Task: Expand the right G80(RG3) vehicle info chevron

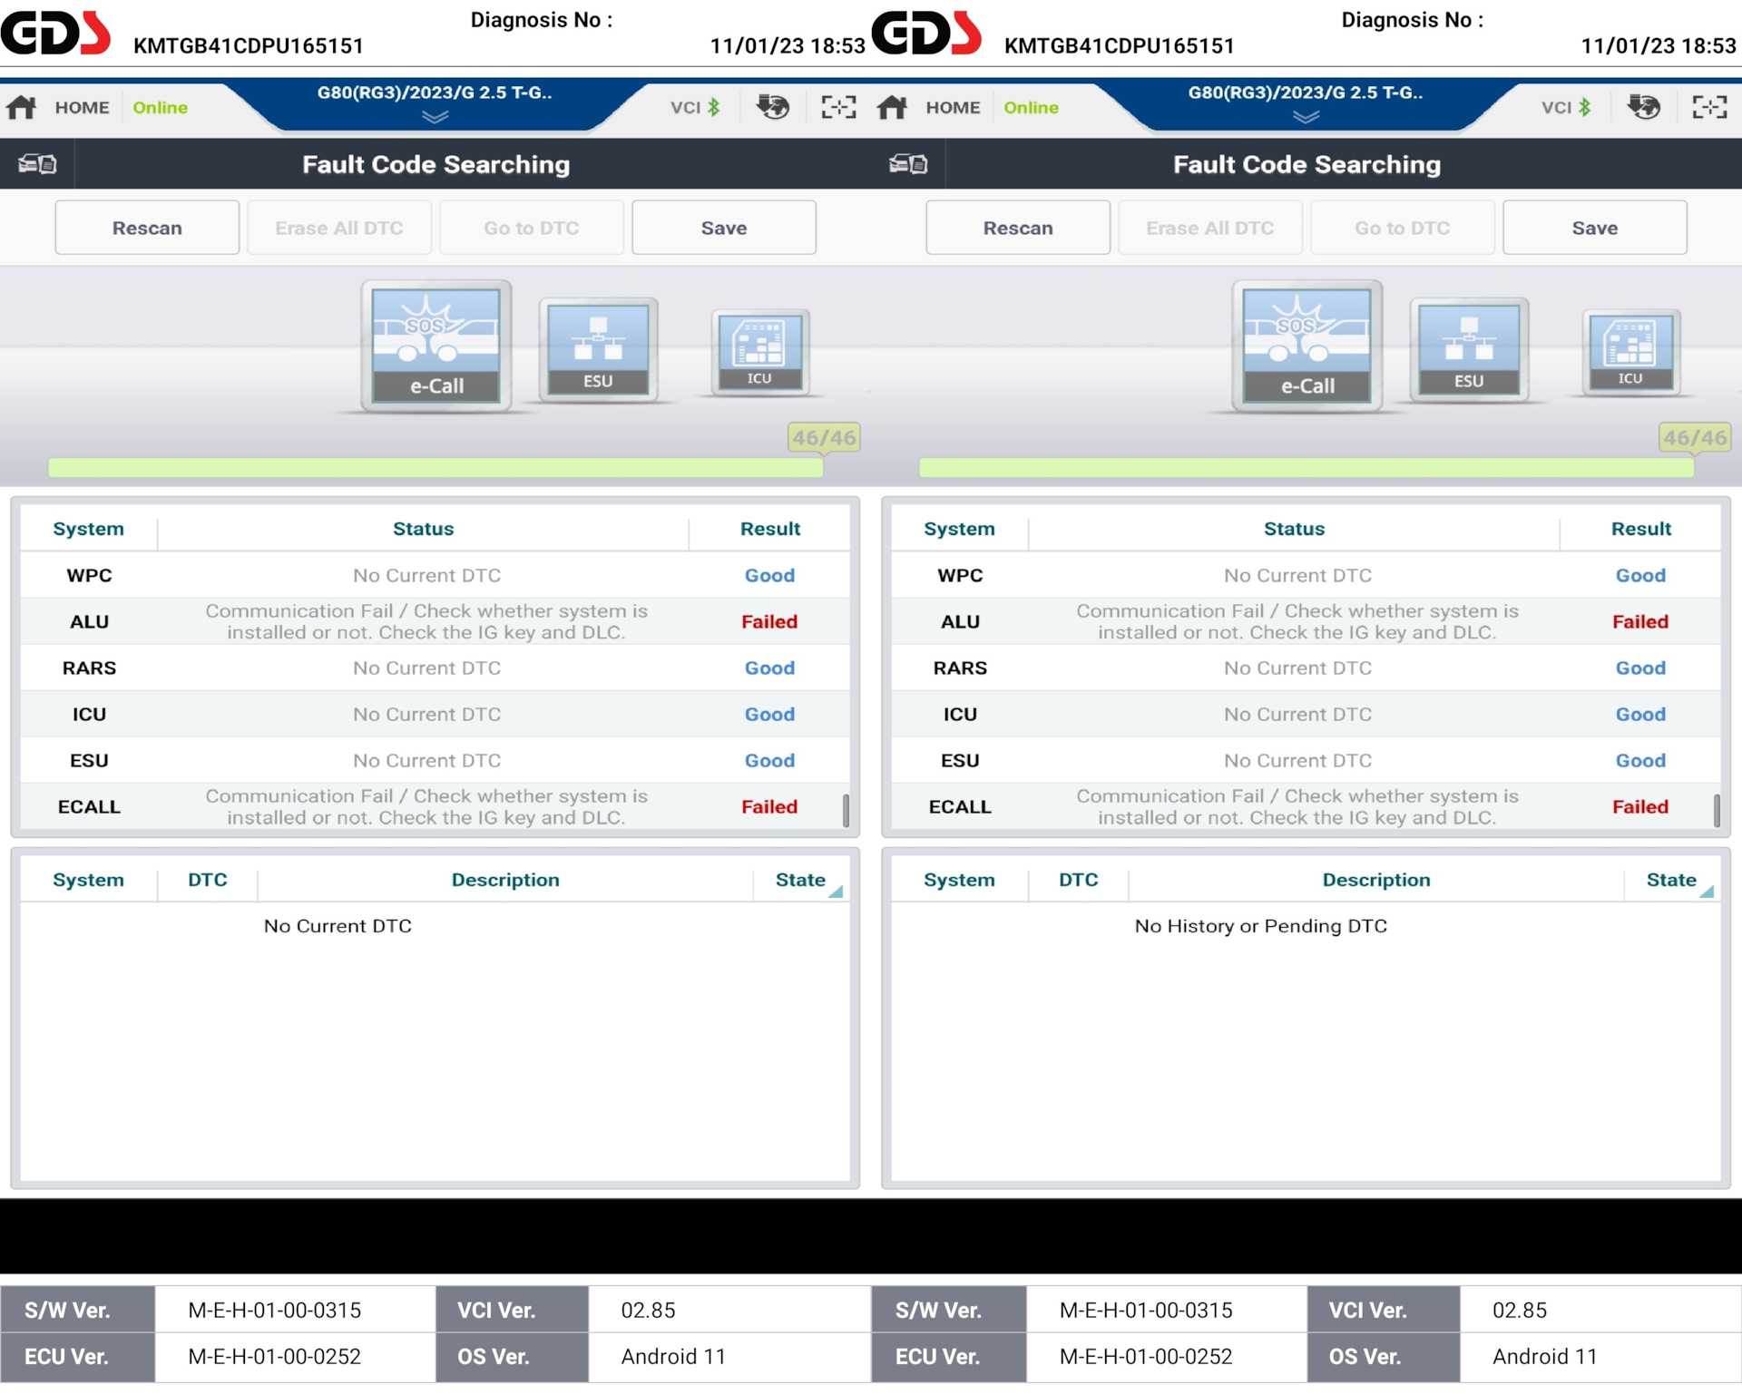Action: click(x=1306, y=117)
